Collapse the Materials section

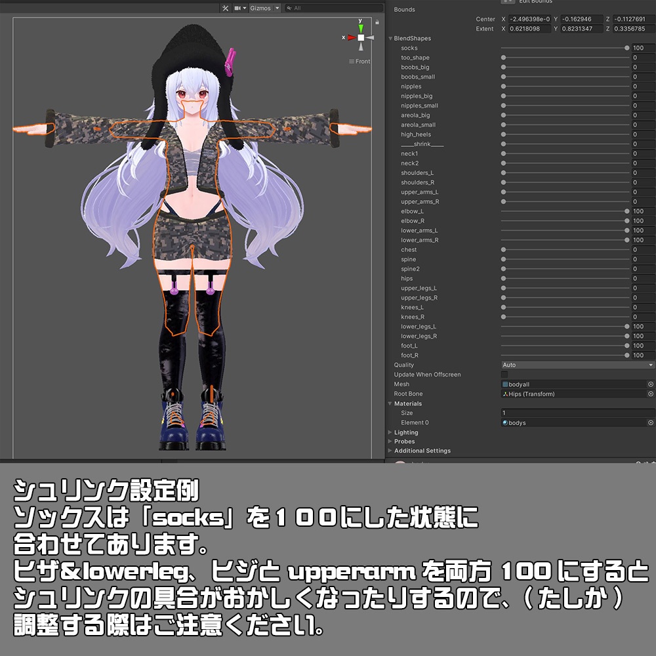pos(390,403)
